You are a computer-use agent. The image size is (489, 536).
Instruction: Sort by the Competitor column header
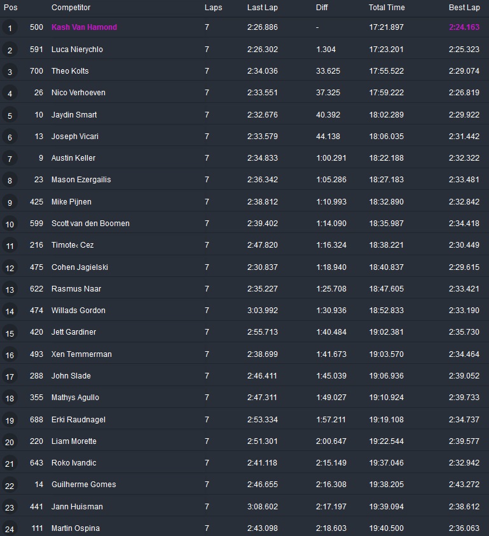(x=71, y=8)
